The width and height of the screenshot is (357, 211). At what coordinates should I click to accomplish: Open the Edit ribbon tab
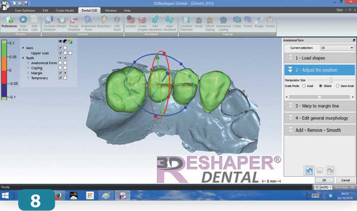coord(45,11)
